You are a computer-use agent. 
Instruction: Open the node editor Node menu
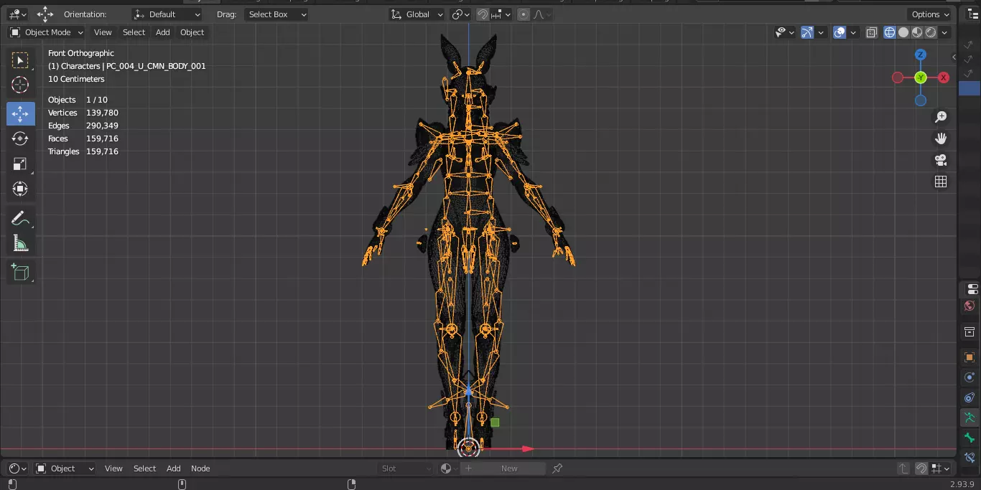click(200, 468)
